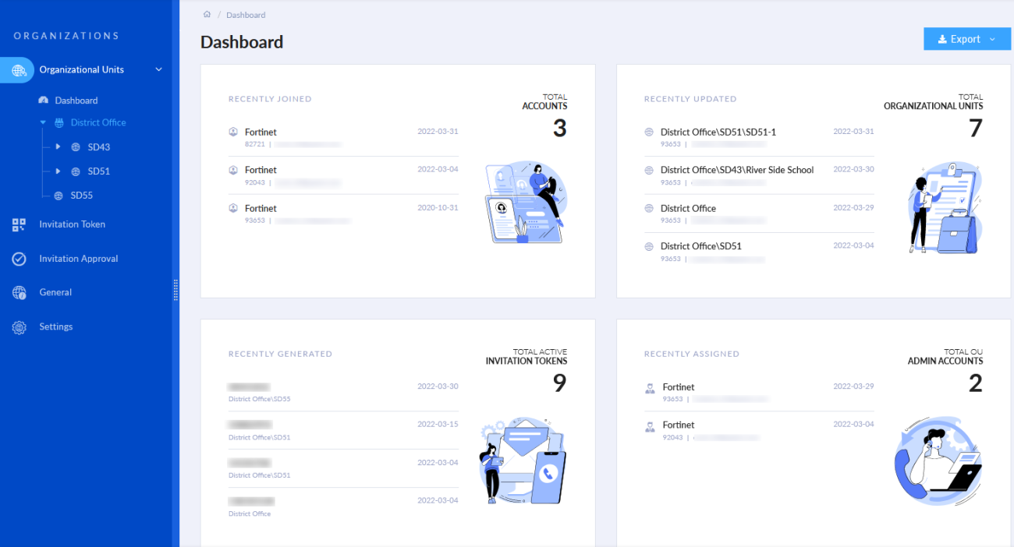Expand the SD51 tree item
Viewport: 1014px width, 547px height.
click(x=57, y=171)
